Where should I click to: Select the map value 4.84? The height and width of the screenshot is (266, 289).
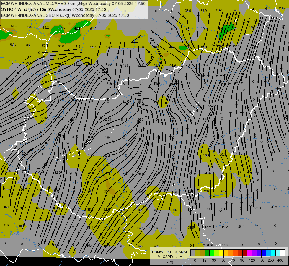tap(108, 137)
